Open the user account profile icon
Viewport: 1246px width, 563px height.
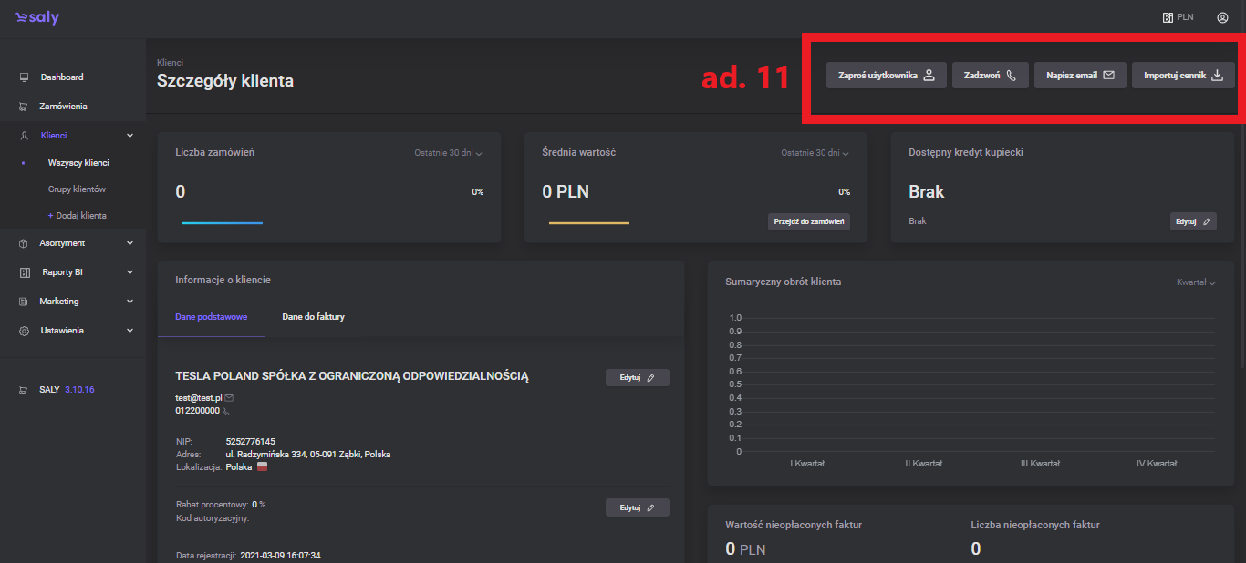click(x=1222, y=17)
